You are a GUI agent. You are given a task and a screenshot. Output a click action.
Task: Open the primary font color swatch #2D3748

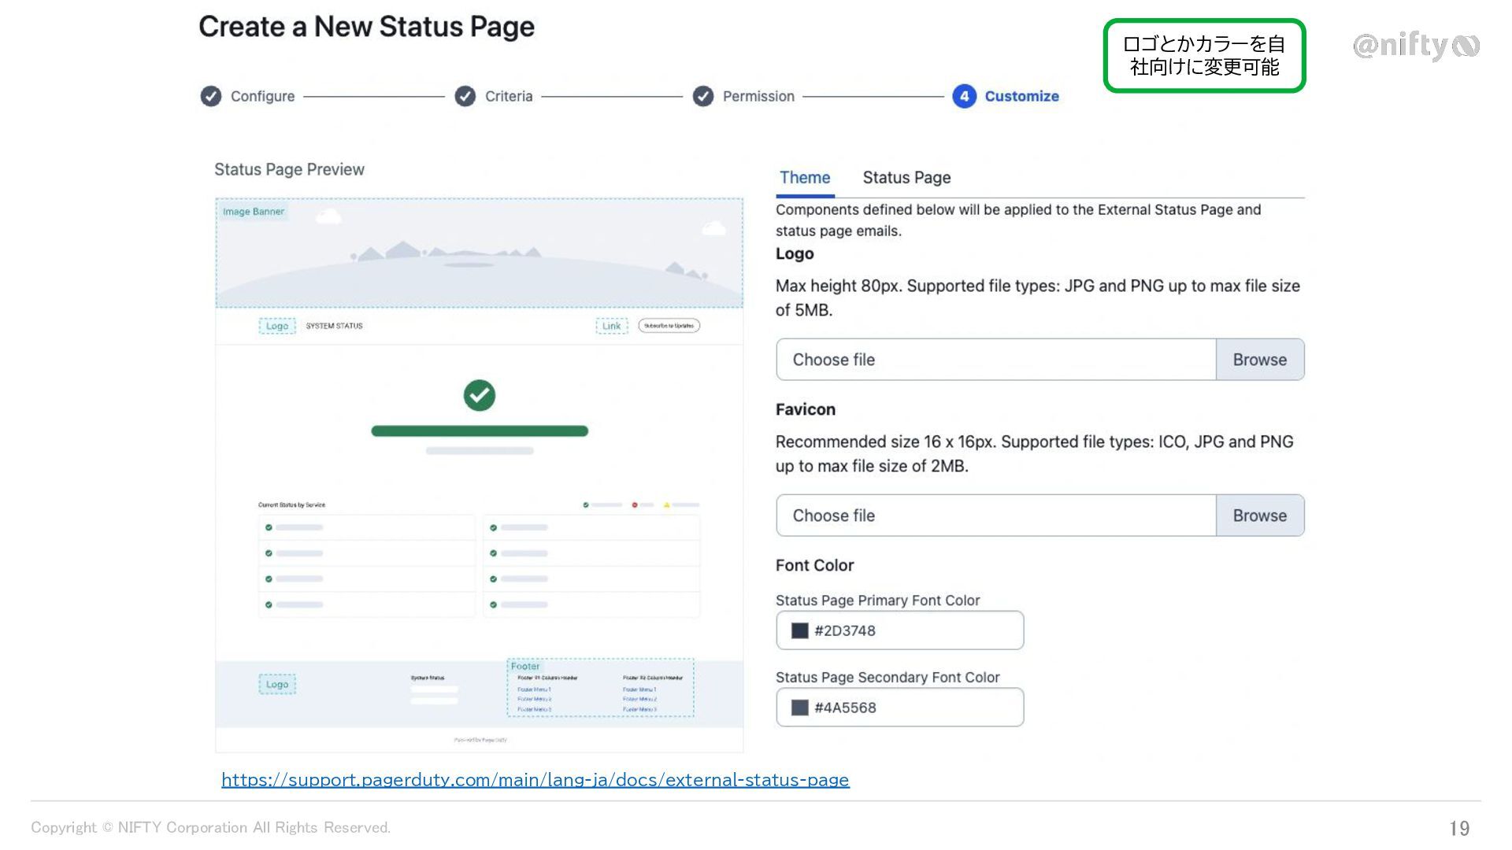pyautogui.click(x=799, y=630)
